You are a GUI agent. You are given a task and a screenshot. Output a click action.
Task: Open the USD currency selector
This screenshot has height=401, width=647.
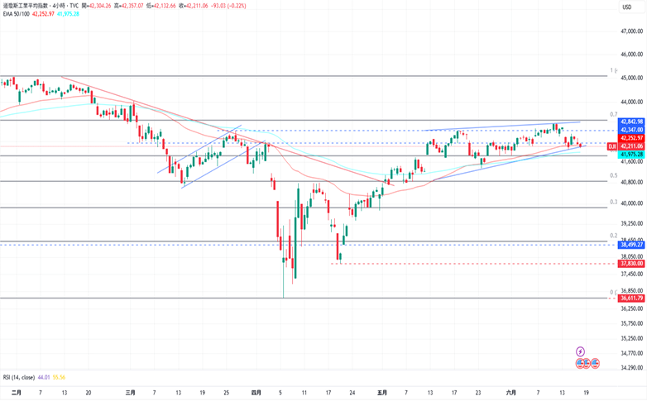(x=627, y=7)
